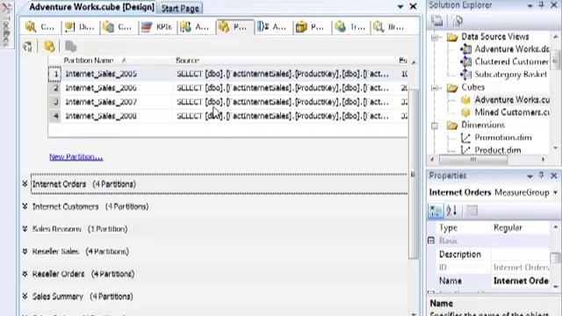Select Product.dim dimension

(492, 150)
